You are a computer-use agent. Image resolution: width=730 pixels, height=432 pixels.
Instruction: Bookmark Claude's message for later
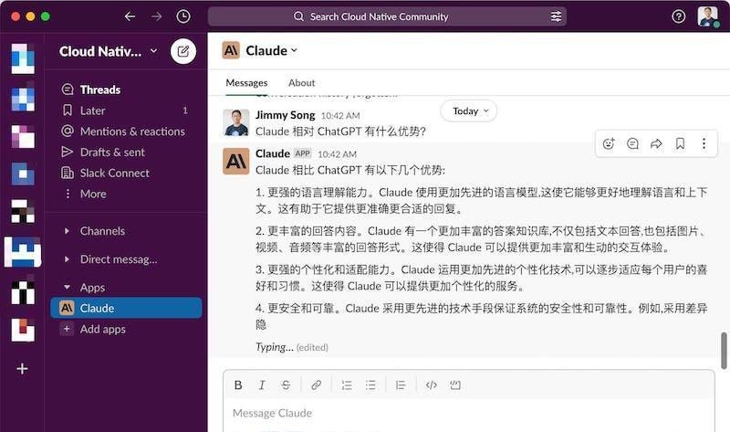point(680,143)
